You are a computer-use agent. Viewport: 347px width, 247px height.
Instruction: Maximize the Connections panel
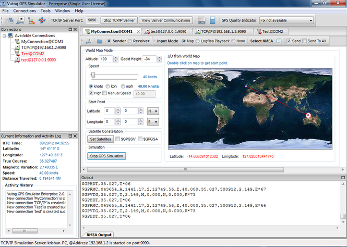pos(70,29)
